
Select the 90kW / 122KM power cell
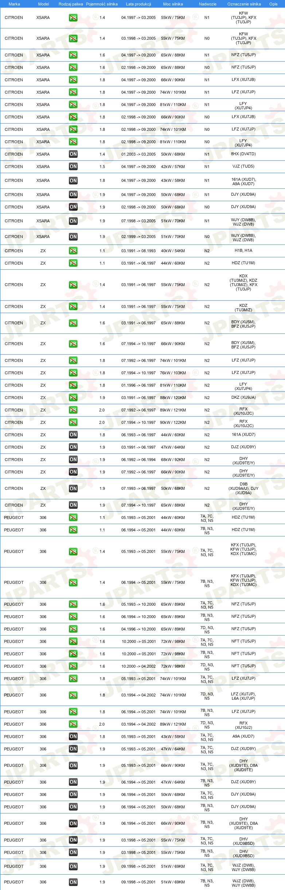coord(173,422)
